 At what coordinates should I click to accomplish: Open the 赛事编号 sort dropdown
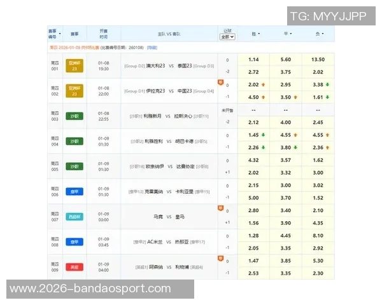tap(60, 34)
